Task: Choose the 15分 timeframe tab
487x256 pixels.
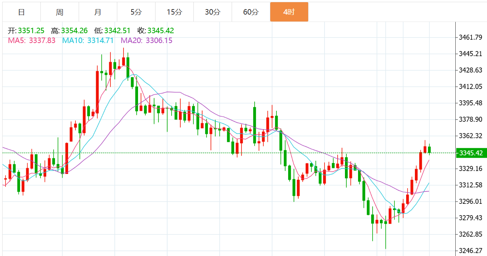Action: point(174,12)
